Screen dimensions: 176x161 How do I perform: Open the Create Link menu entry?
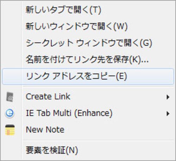[x=88, y=97]
